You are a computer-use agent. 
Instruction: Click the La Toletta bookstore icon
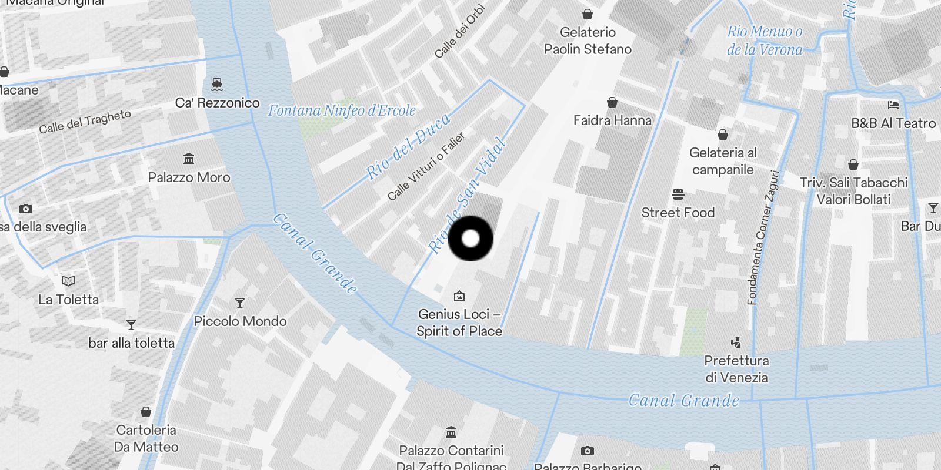click(x=68, y=281)
